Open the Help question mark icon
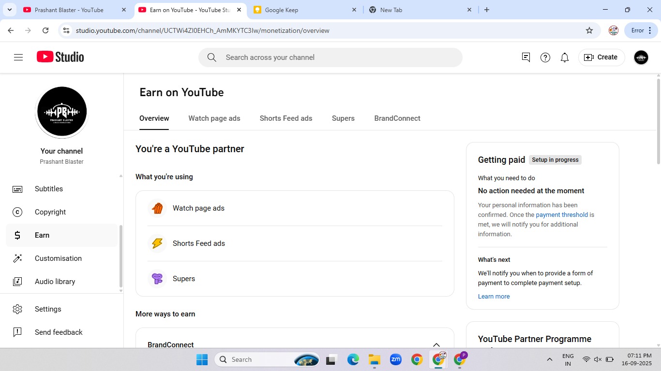Viewport: 661px width, 371px height. (x=545, y=57)
